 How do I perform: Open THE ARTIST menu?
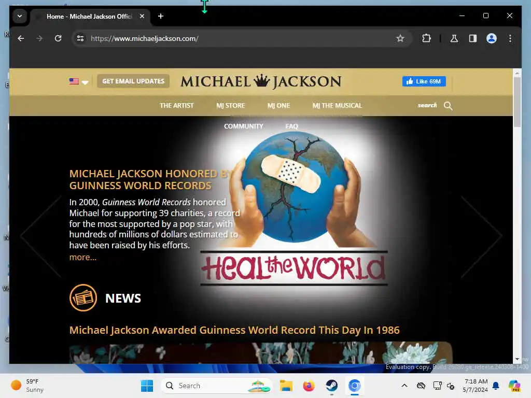pyautogui.click(x=177, y=106)
